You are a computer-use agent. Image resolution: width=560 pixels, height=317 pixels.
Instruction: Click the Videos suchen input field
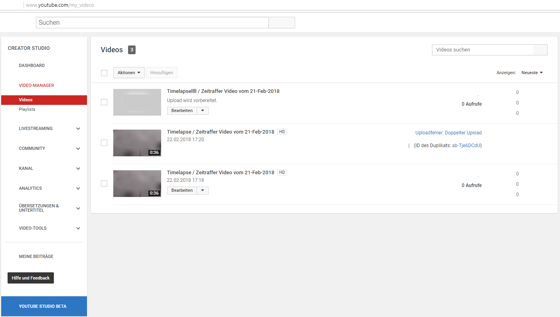click(x=483, y=50)
